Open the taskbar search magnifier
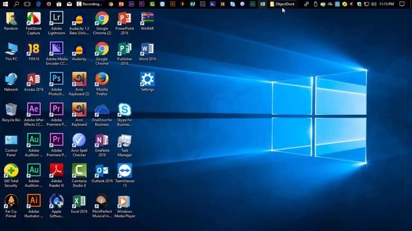 (x=16, y=4)
